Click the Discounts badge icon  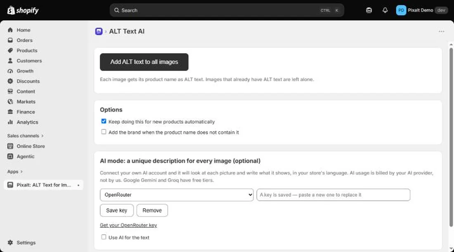click(10, 81)
